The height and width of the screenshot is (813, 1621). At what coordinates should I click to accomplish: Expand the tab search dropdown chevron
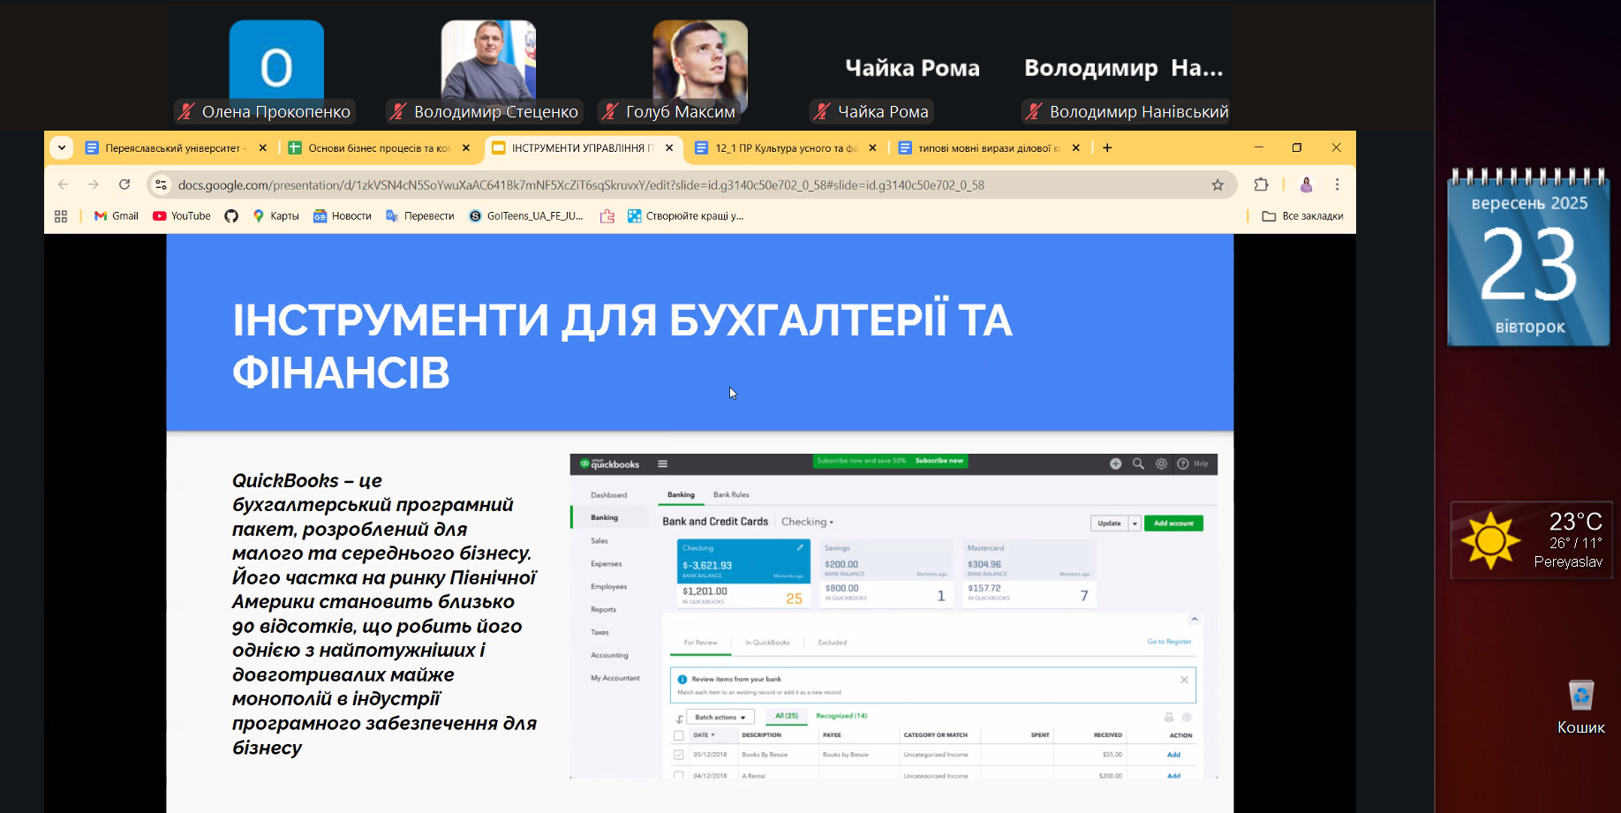pyautogui.click(x=62, y=148)
